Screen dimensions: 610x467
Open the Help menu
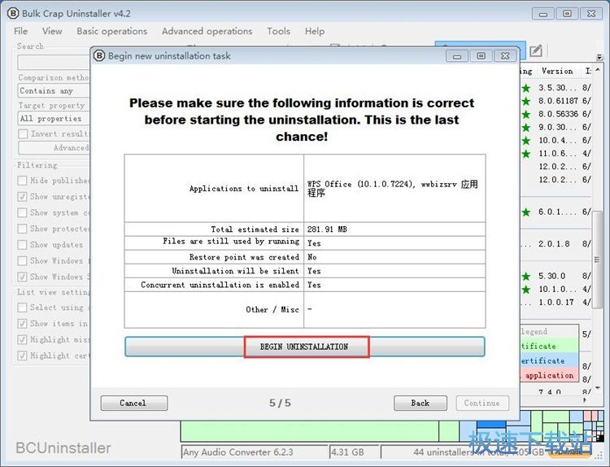tap(315, 31)
